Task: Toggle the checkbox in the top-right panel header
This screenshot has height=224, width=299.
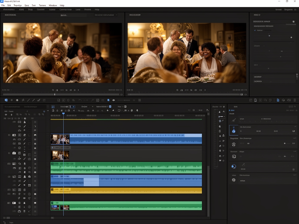Action: click(x=293, y=22)
